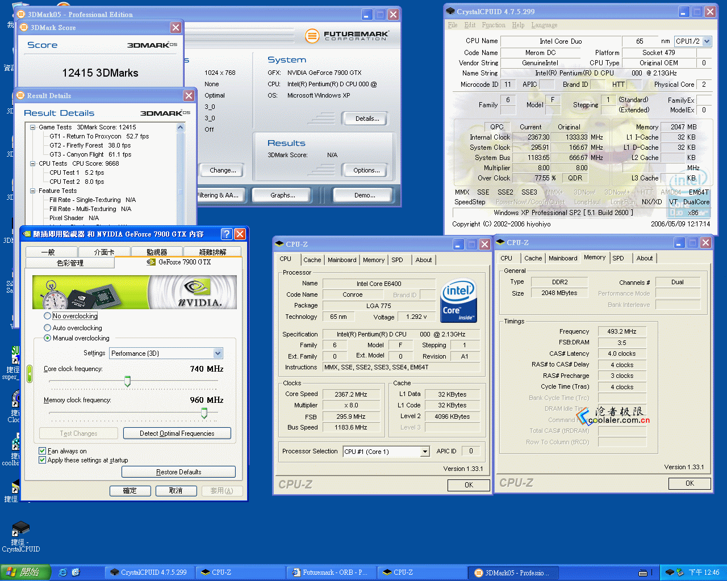Click the keyboard icon in system tray
This screenshot has width=727, height=581.
642,572
